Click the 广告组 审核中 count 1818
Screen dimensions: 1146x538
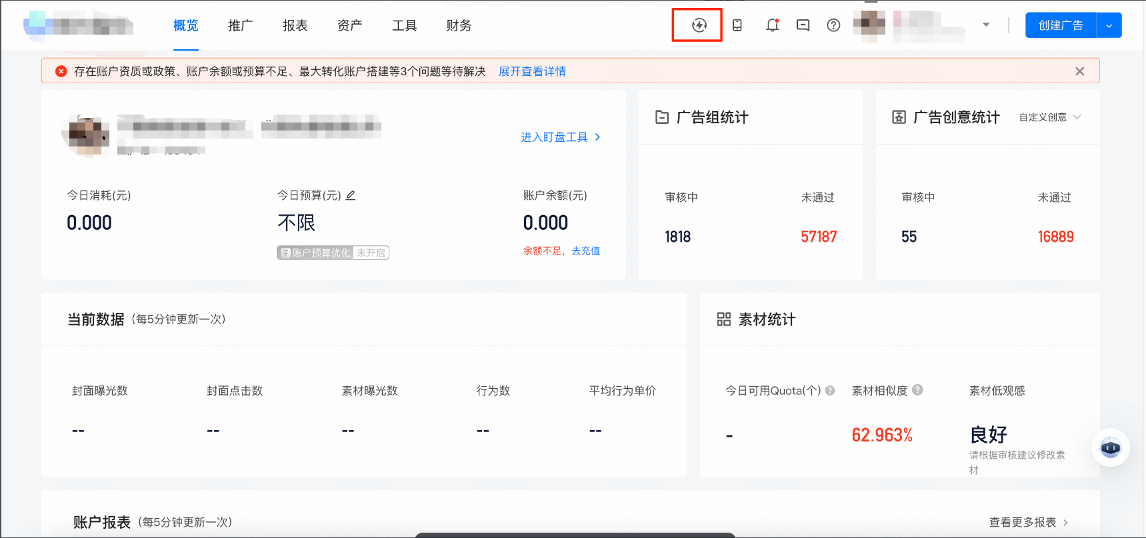tap(678, 237)
